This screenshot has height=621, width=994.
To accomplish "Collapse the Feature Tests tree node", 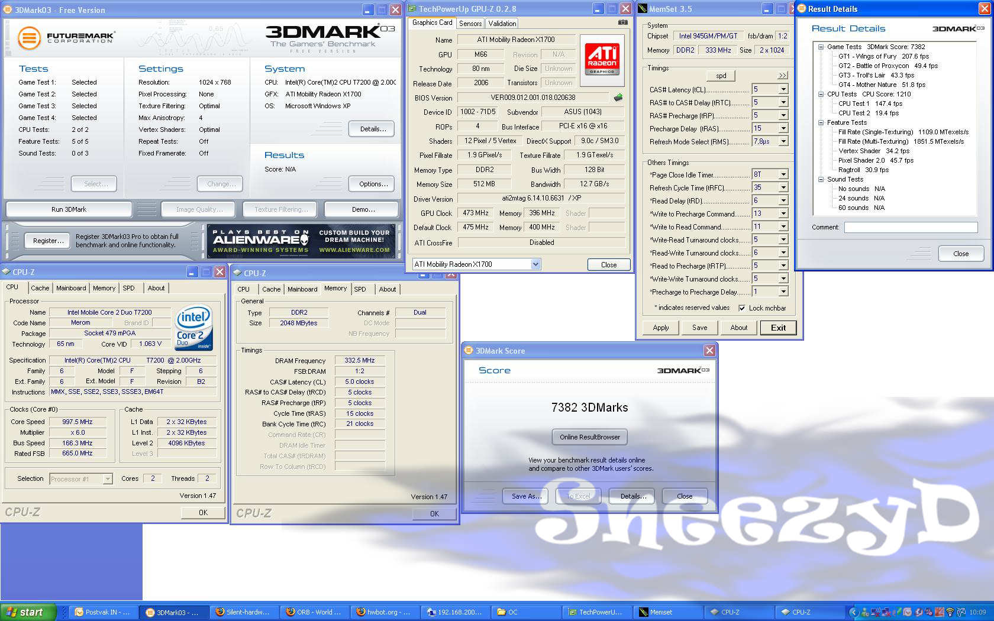I will (821, 122).
